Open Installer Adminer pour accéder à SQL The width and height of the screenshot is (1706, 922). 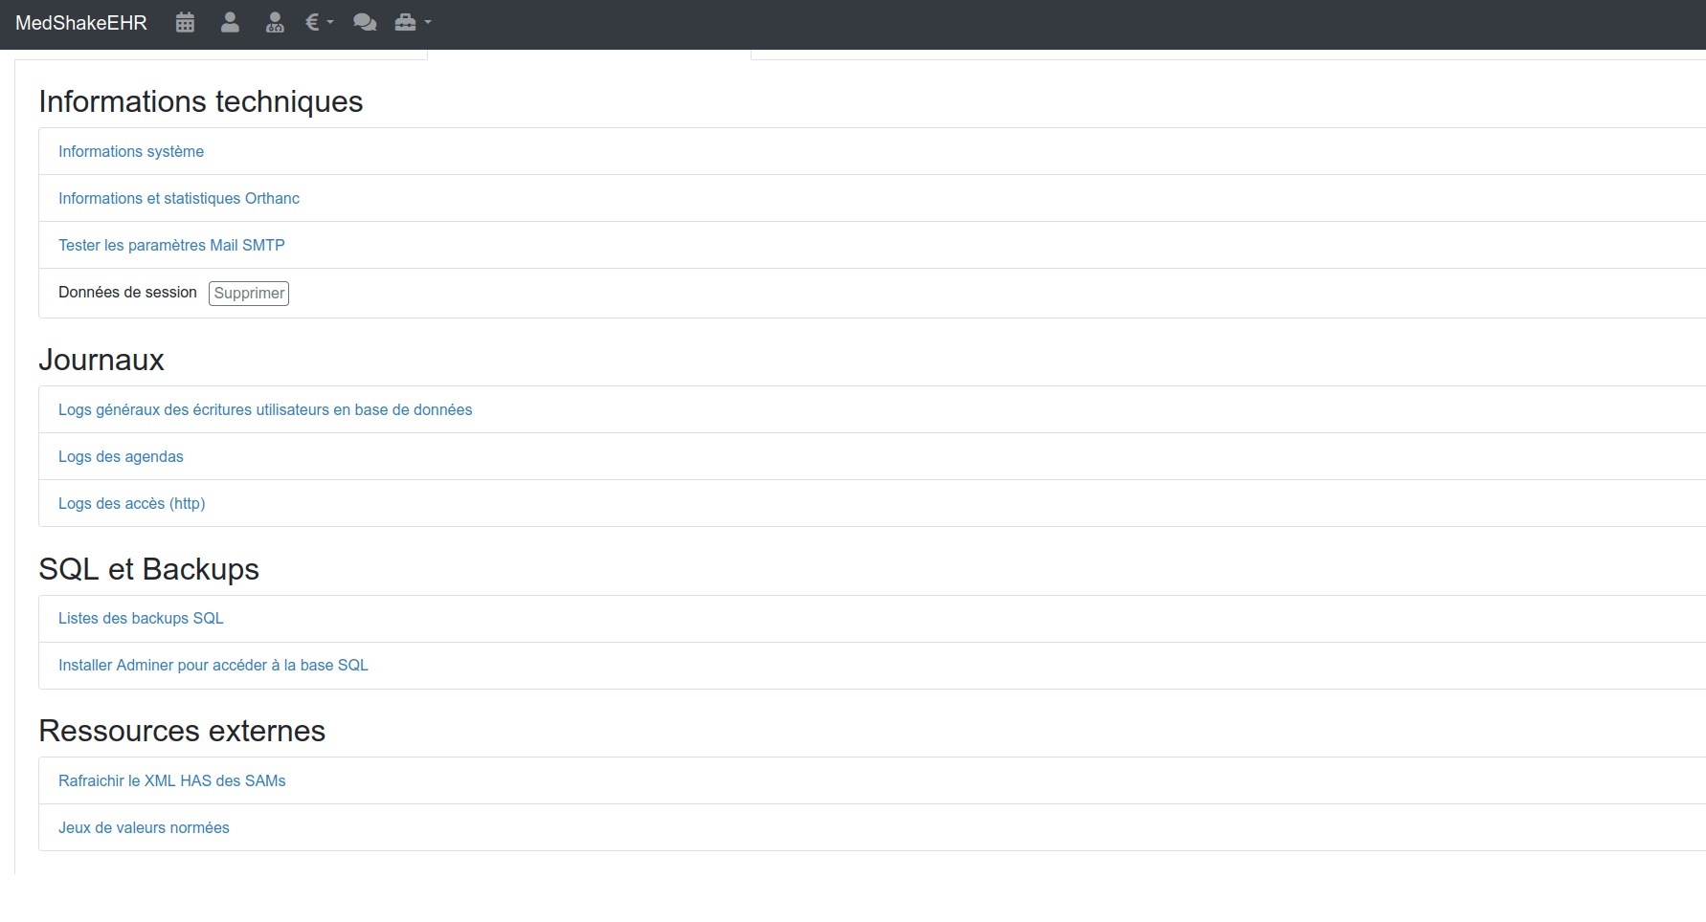point(213,665)
